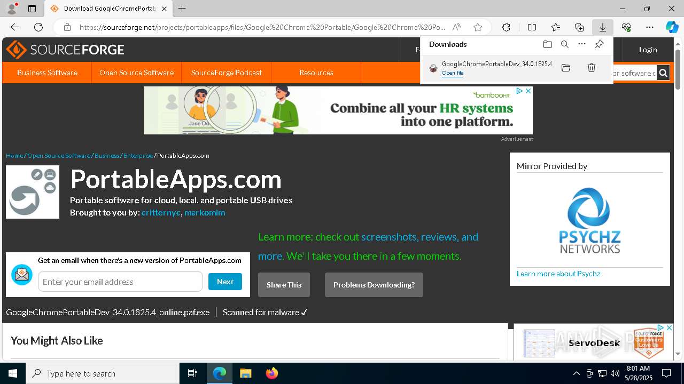Open the Extensions puzzle icon
This screenshot has width=684, height=384.
(506, 27)
